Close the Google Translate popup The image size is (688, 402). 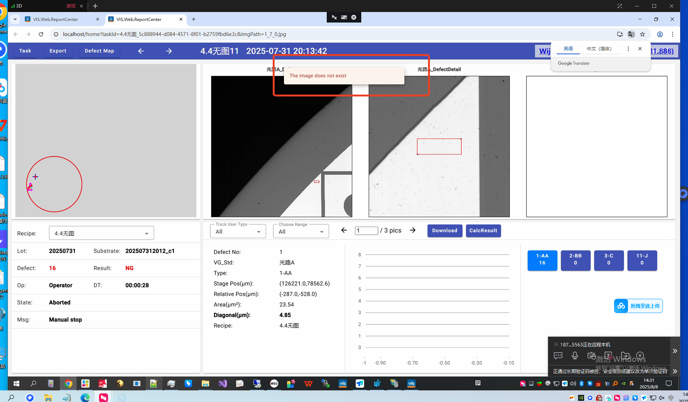point(640,49)
